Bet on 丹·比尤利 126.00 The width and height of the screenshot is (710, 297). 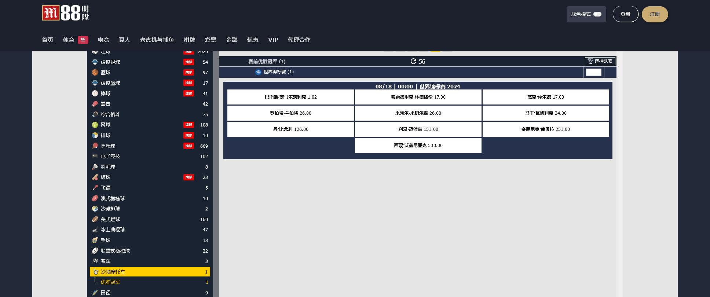[x=291, y=129]
